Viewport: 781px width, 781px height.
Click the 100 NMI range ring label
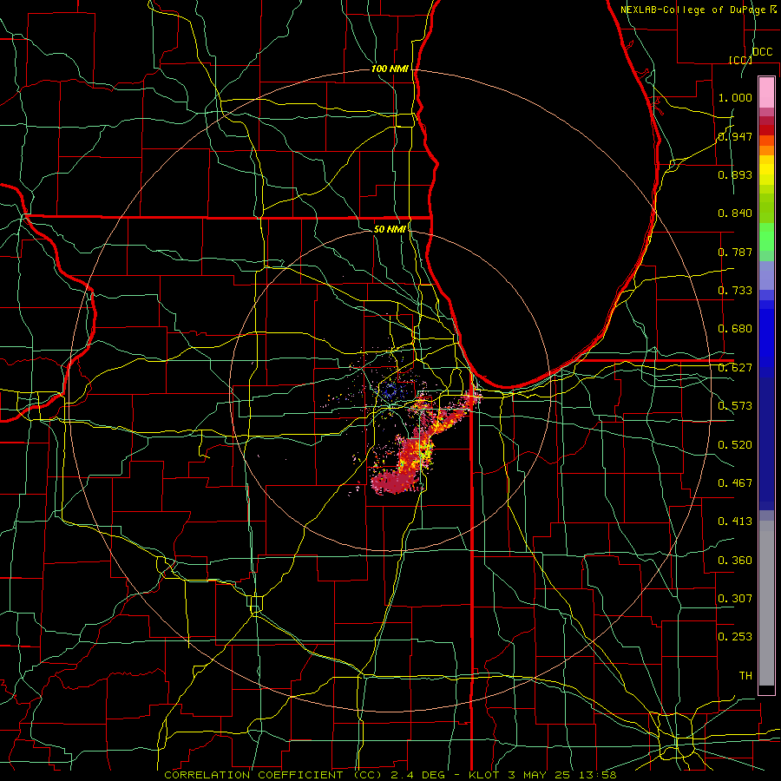pyautogui.click(x=390, y=69)
